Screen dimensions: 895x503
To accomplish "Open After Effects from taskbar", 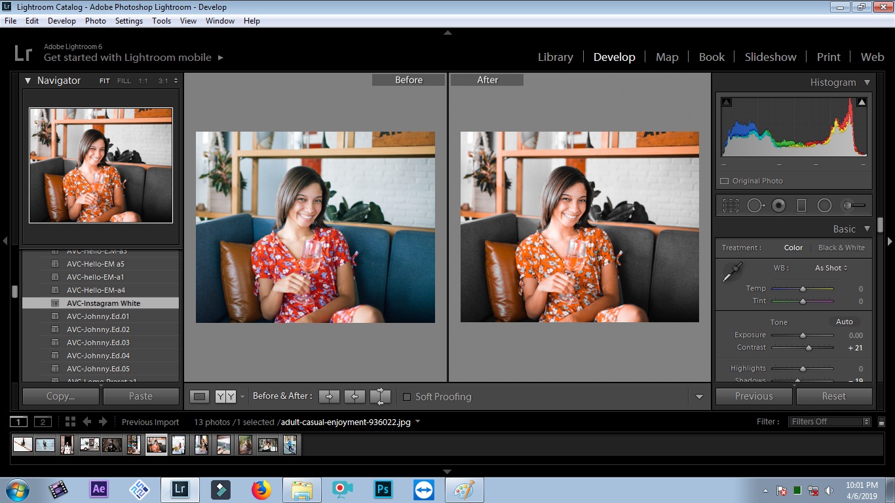I will tap(99, 489).
